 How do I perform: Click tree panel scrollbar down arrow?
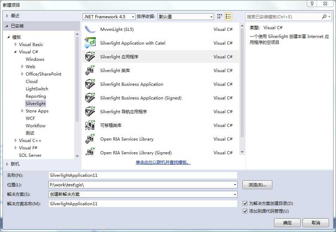(77, 156)
